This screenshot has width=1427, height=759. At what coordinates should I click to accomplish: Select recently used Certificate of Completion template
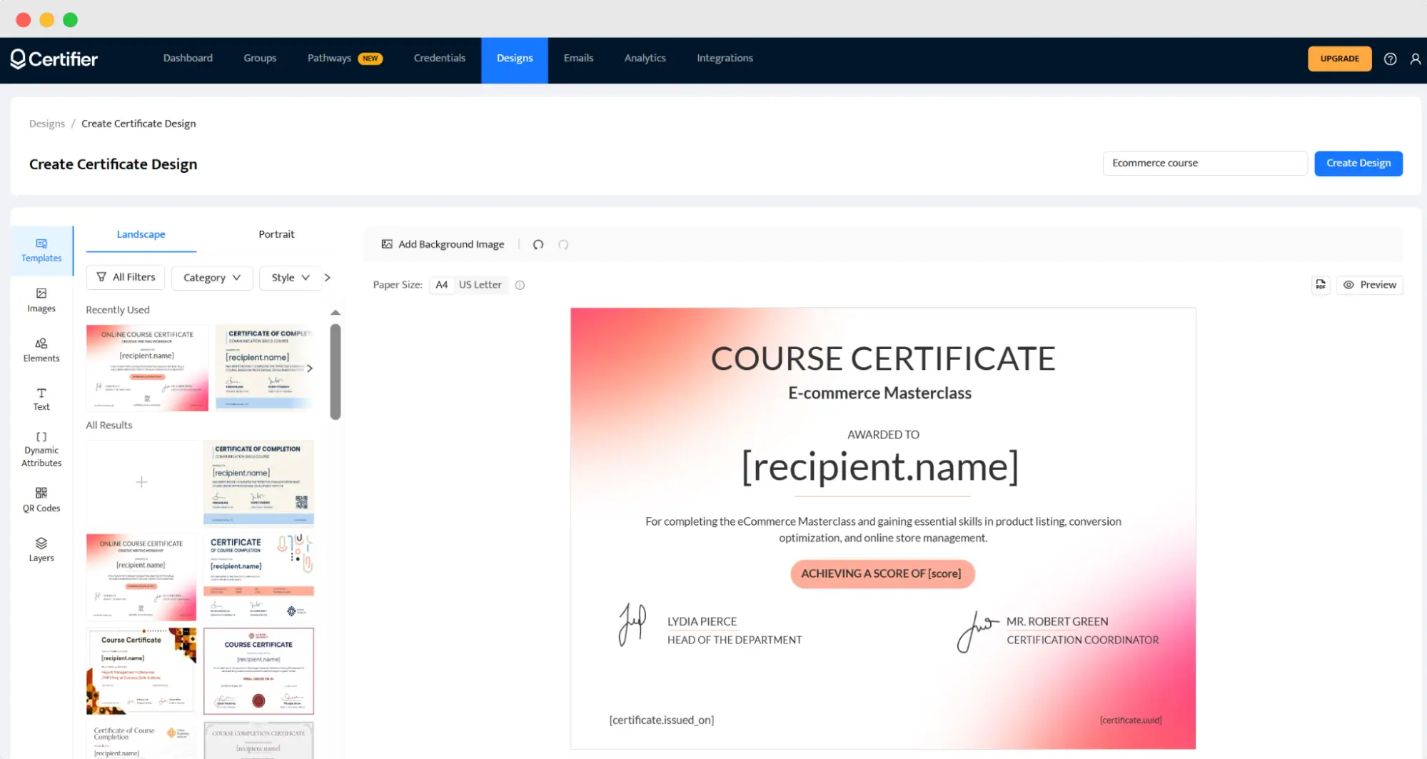tap(264, 368)
